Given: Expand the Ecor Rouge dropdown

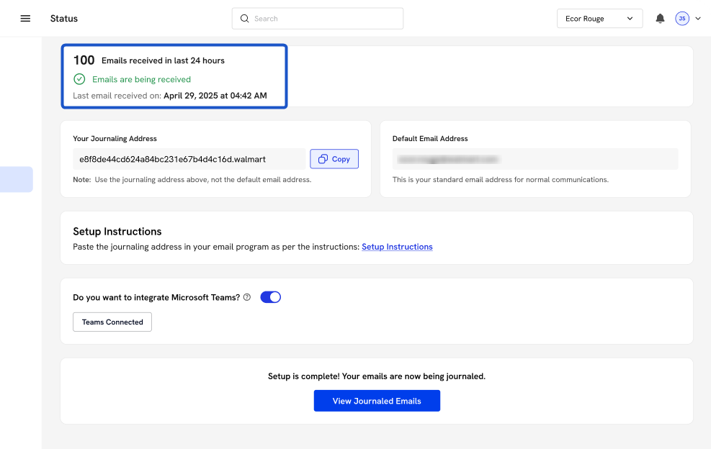Looking at the screenshot, I should click(x=599, y=19).
